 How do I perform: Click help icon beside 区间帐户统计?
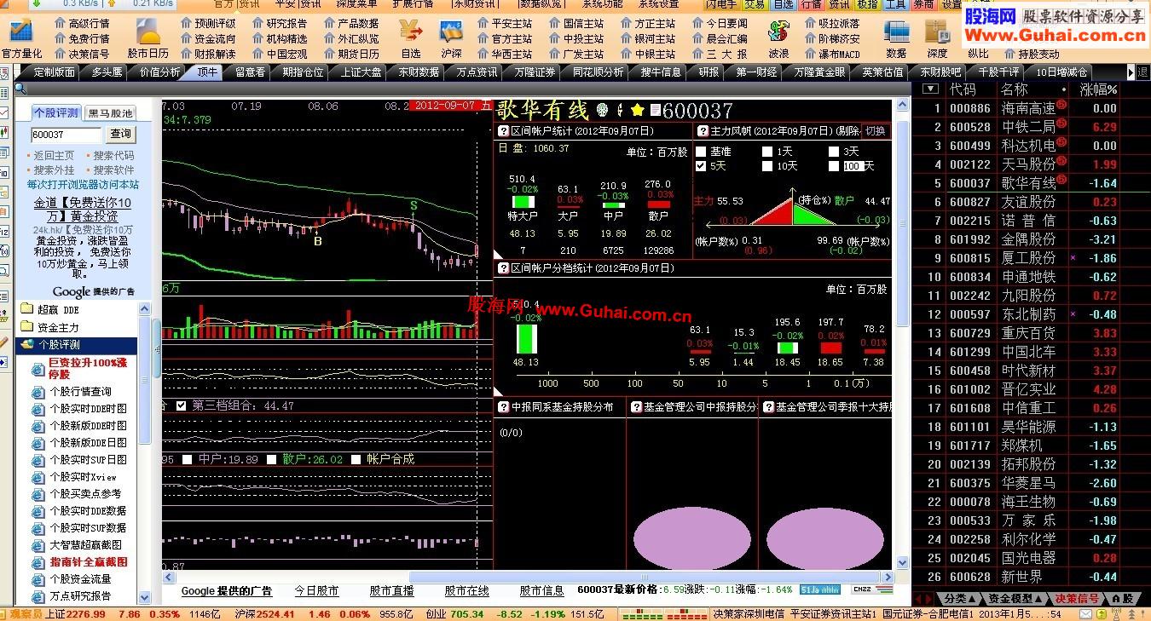click(x=503, y=131)
